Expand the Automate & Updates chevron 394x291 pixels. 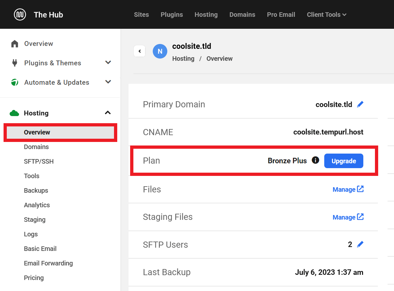(108, 82)
